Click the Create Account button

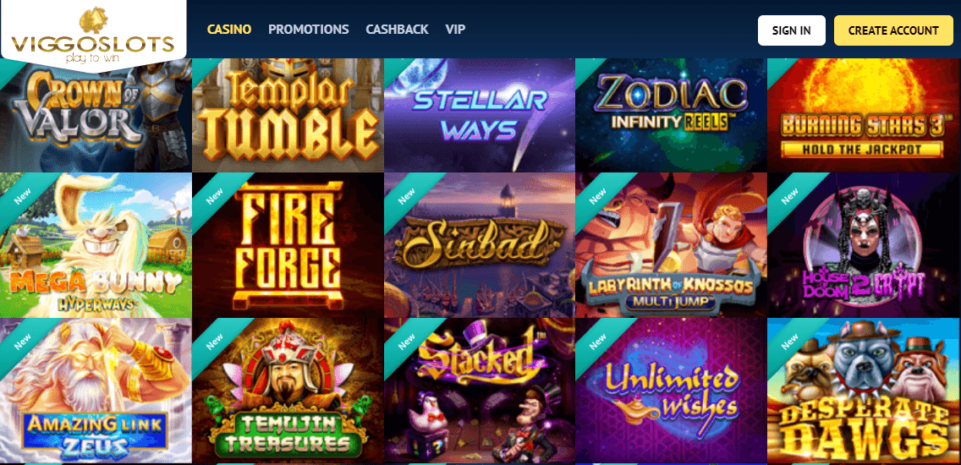coord(893,30)
